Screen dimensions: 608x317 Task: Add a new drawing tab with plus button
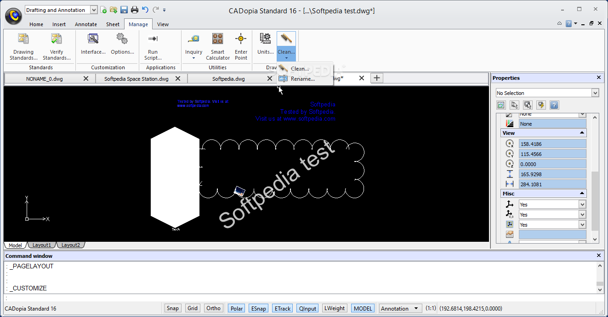[x=377, y=78]
